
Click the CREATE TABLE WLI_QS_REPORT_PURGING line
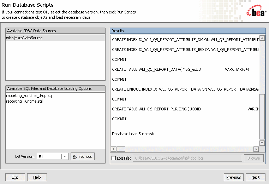click(185, 109)
